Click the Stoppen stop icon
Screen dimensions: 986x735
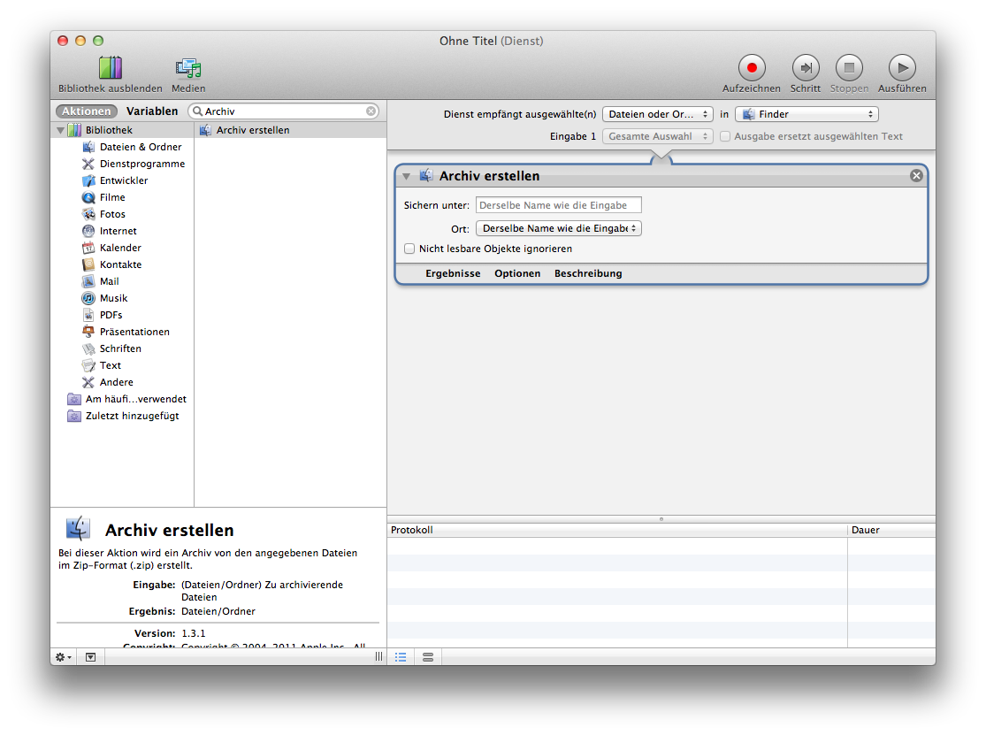[849, 68]
